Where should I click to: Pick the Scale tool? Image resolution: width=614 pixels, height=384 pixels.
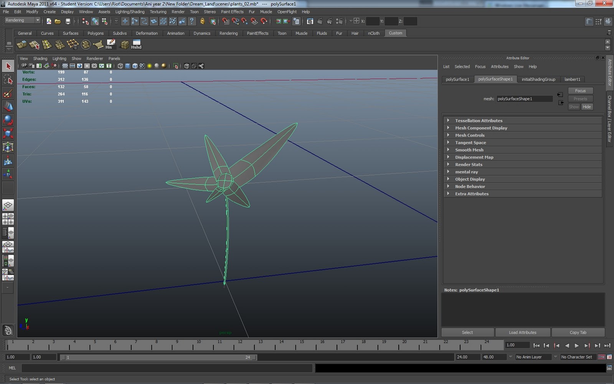coord(8,134)
